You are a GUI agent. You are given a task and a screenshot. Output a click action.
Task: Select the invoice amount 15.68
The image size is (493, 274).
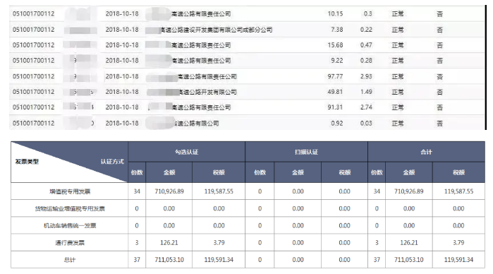(x=335, y=45)
